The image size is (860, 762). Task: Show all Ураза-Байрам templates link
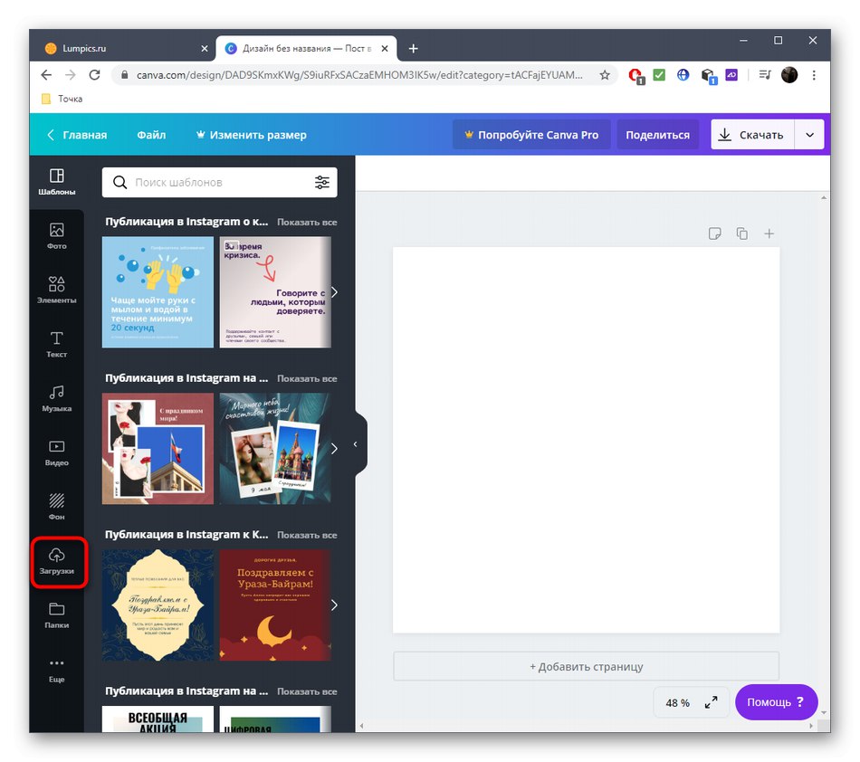(x=307, y=535)
